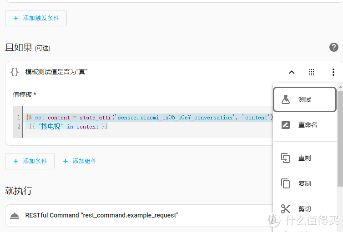
Task: Click the 就执行 section heading
Action: point(19,191)
